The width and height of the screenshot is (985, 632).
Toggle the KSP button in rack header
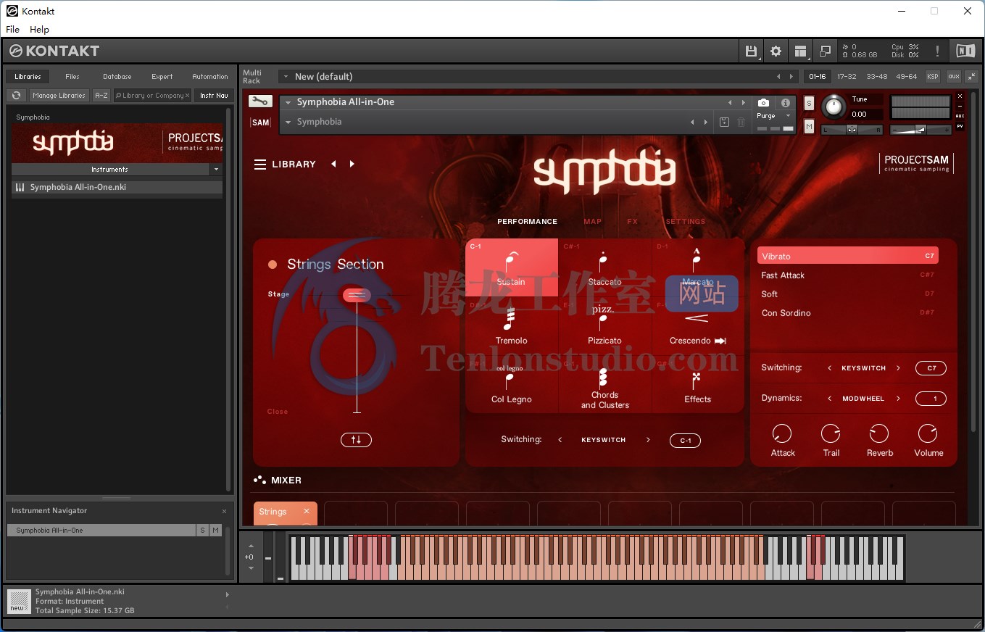[x=933, y=76]
